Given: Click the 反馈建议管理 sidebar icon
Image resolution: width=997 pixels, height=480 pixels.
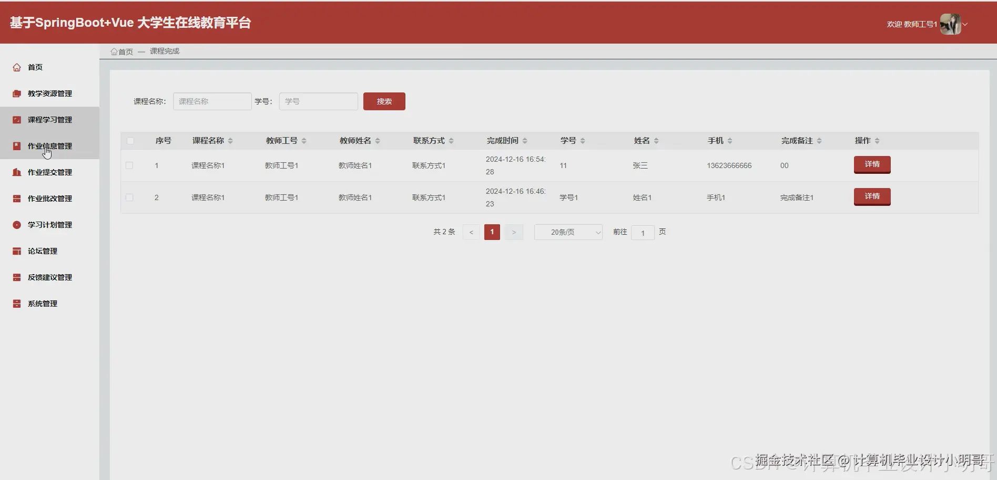Looking at the screenshot, I should (x=17, y=277).
